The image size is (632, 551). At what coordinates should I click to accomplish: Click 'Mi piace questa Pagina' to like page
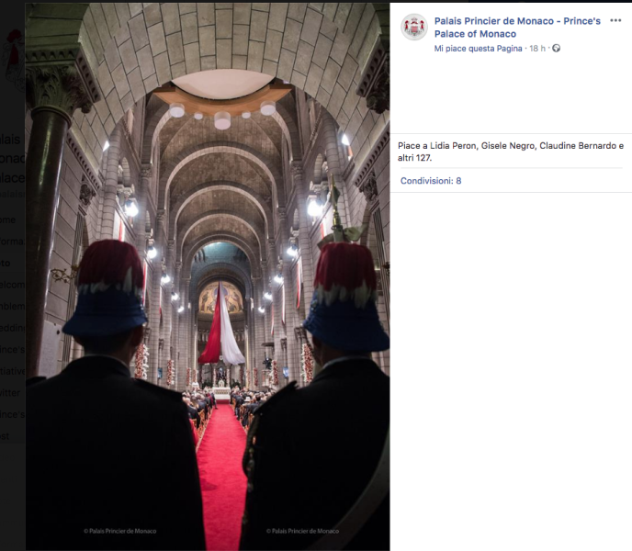pos(478,49)
